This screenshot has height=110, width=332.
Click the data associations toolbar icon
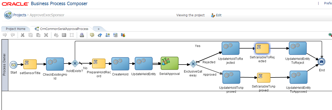(107, 35)
